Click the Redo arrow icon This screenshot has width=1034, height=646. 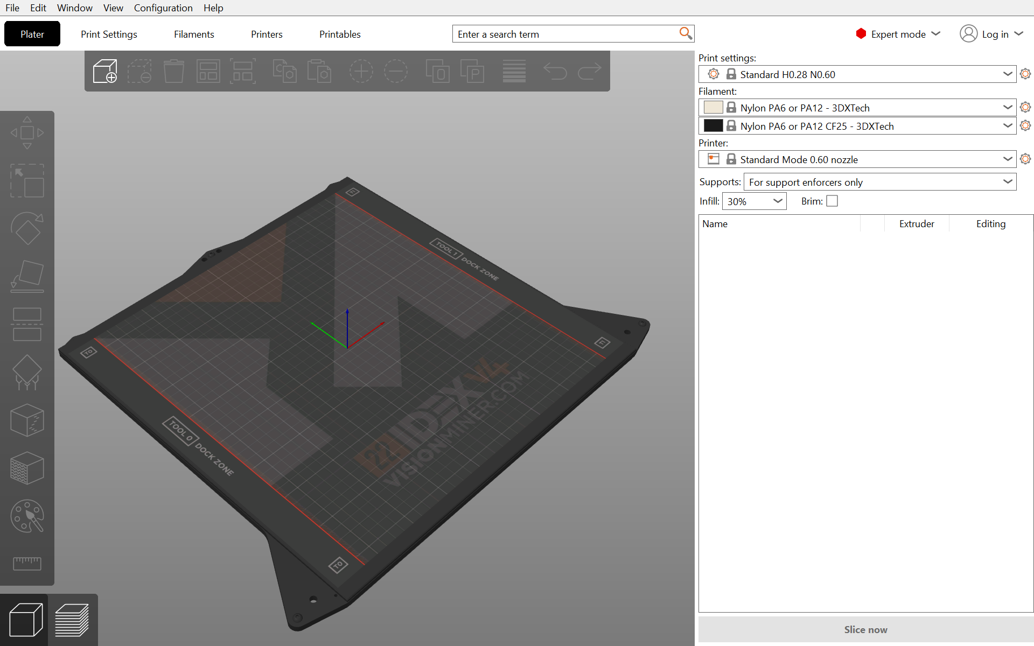click(590, 71)
